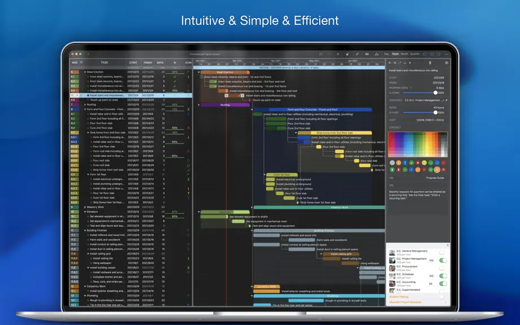Screen dimensions: 520x325
Task: Click the plus icon next to the window controls
Action: click(89, 54)
